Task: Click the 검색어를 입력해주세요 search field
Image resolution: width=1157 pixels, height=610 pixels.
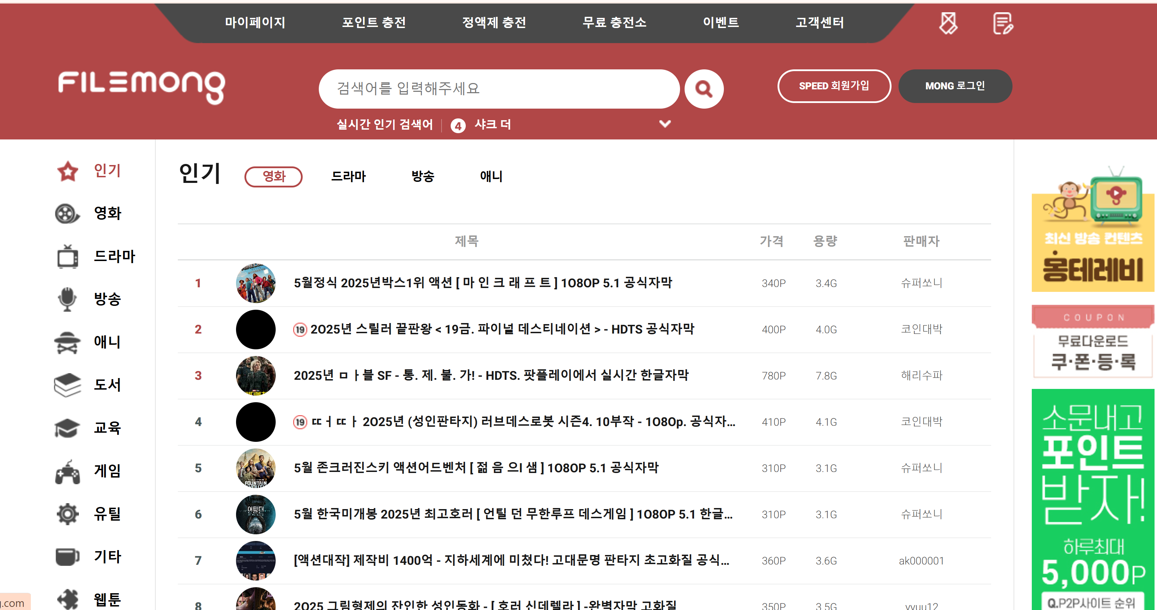Action: point(499,89)
